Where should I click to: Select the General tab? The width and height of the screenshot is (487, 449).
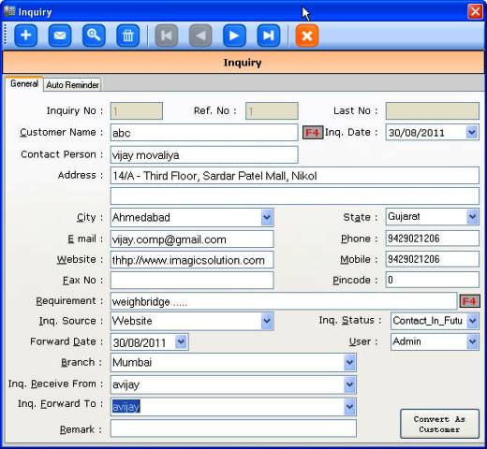click(x=24, y=84)
